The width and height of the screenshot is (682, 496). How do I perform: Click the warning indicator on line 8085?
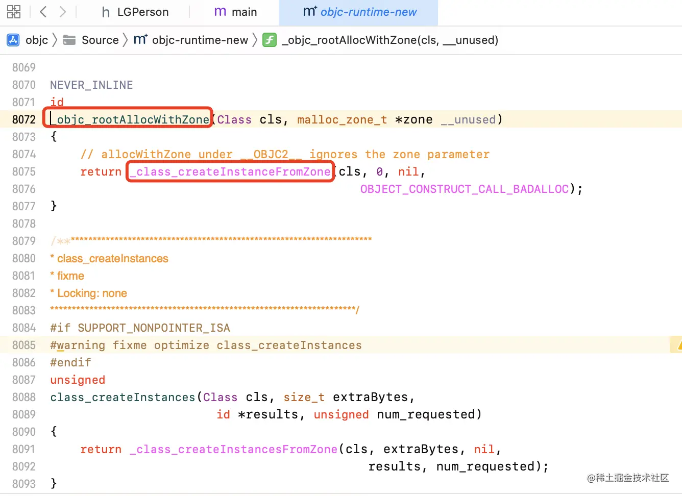point(677,345)
